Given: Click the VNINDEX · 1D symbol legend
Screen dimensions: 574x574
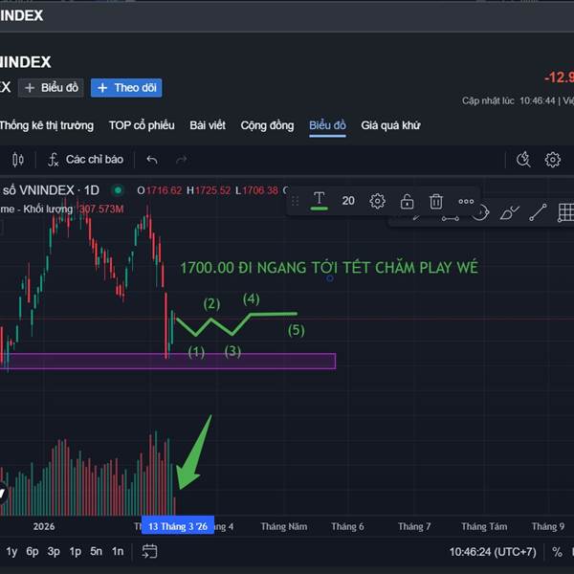Looking at the screenshot, I should [51, 190].
